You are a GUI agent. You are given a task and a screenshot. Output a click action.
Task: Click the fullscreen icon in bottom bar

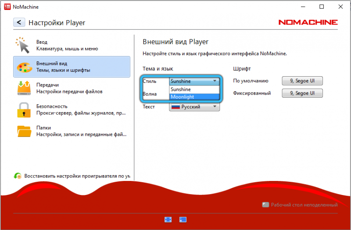click(168, 220)
